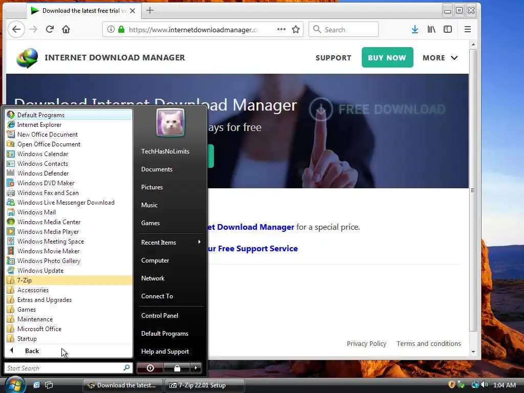Image resolution: width=524 pixels, height=393 pixels.
Task: Show site information icon in address bar
Action: click(111, 29)
